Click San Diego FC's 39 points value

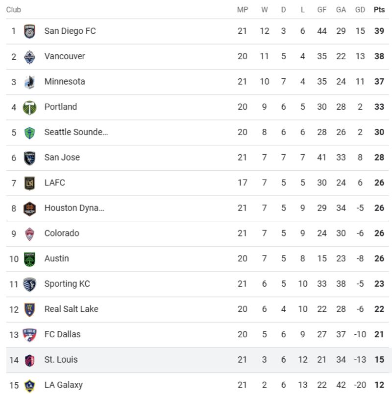click(x=379, y=31)
